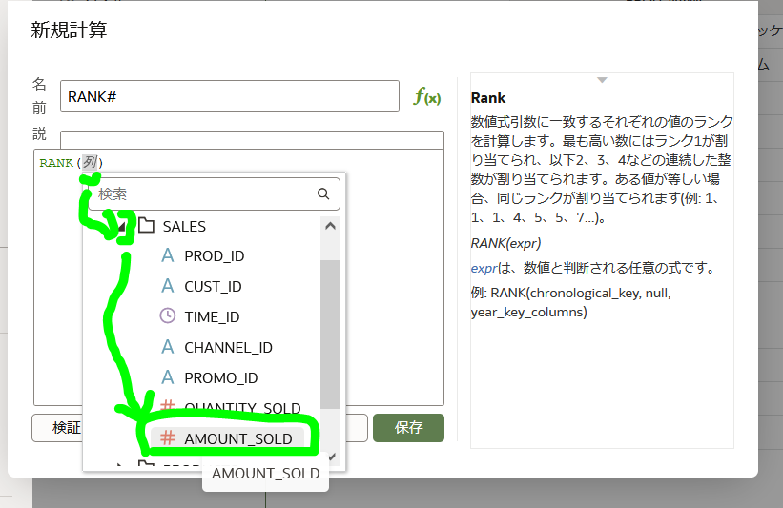Click the number-sign icon beside AMOUNT_SOLD

(x=167, y=438)
